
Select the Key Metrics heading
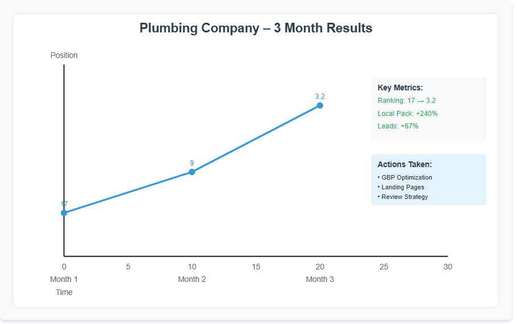click(400, 88)
